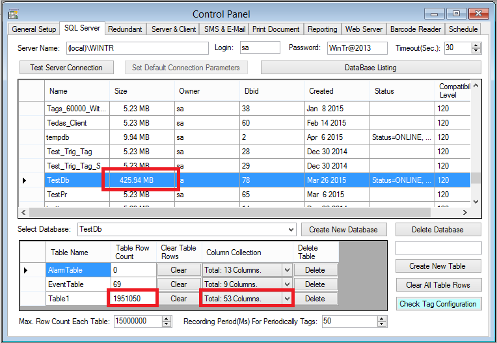Screen dimensions: 497x343
Task: Decrease Max Row Count Each Table value
Action: [x=167, y=324]
